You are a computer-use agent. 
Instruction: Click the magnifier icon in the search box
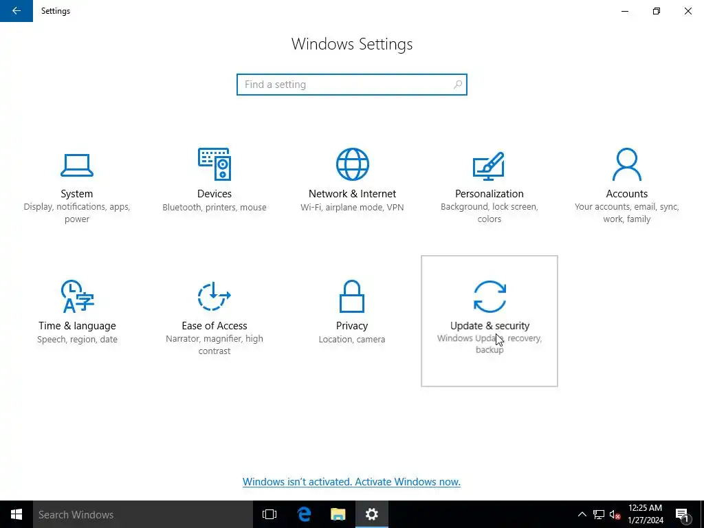457,85
